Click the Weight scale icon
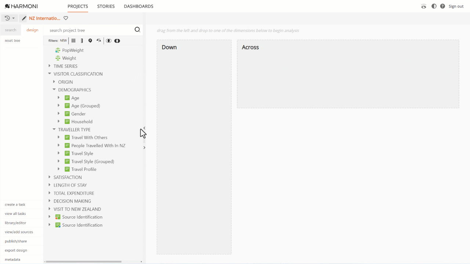The height and width of the screenshot is (264, 470). pyautogui.click(x=58, y=58)
